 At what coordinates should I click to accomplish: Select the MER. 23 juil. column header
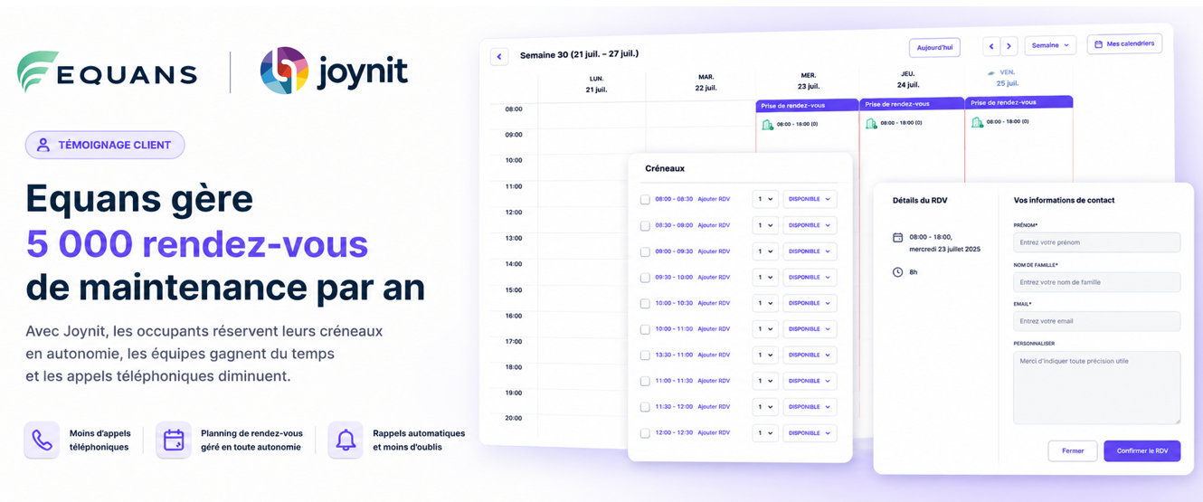click(x=809, y=81)
